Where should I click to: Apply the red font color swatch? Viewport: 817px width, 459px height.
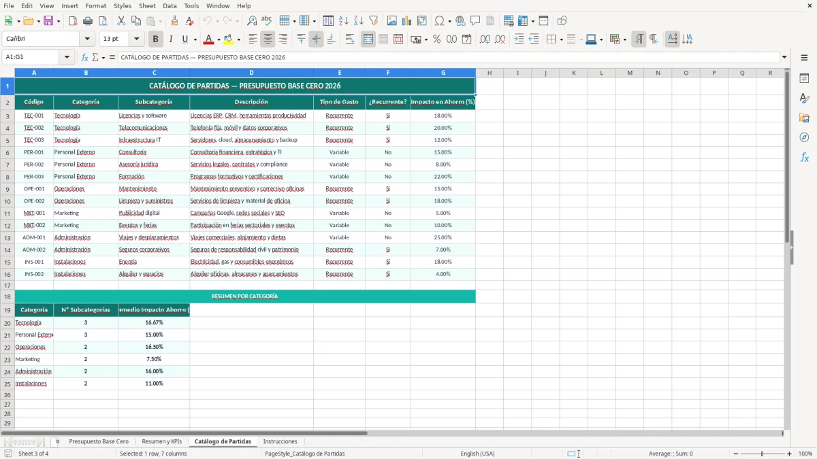pos(209,39)
